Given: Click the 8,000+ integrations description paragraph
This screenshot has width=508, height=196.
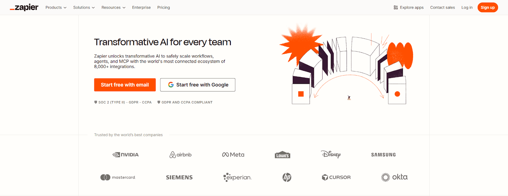Looking at the screenshot, I should [160, 61].
